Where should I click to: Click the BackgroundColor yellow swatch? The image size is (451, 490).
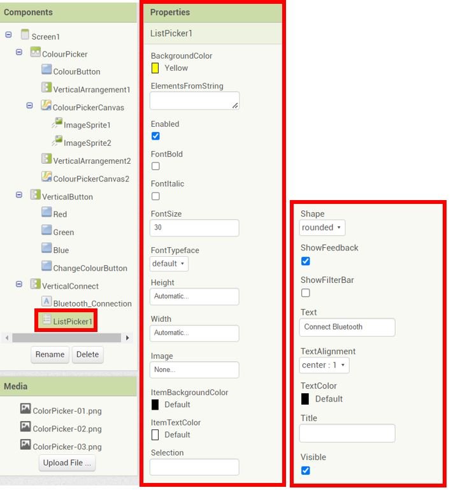tap(155, 68)
